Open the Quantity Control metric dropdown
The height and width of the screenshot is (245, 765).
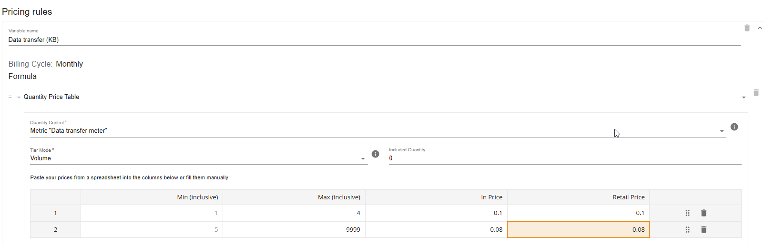(x=378, y=131)
